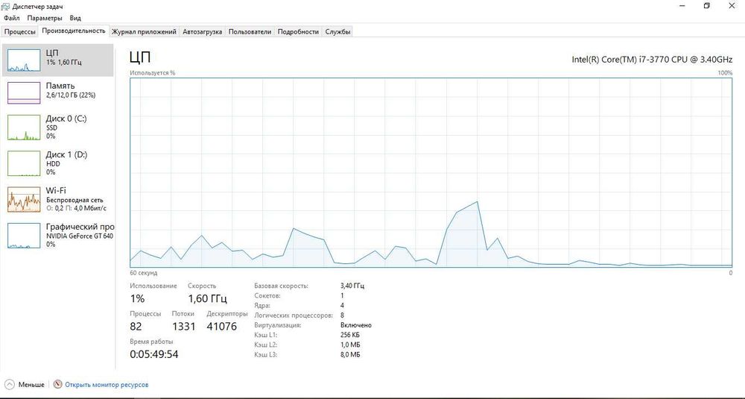Open the Вид menu

point(75,18)
